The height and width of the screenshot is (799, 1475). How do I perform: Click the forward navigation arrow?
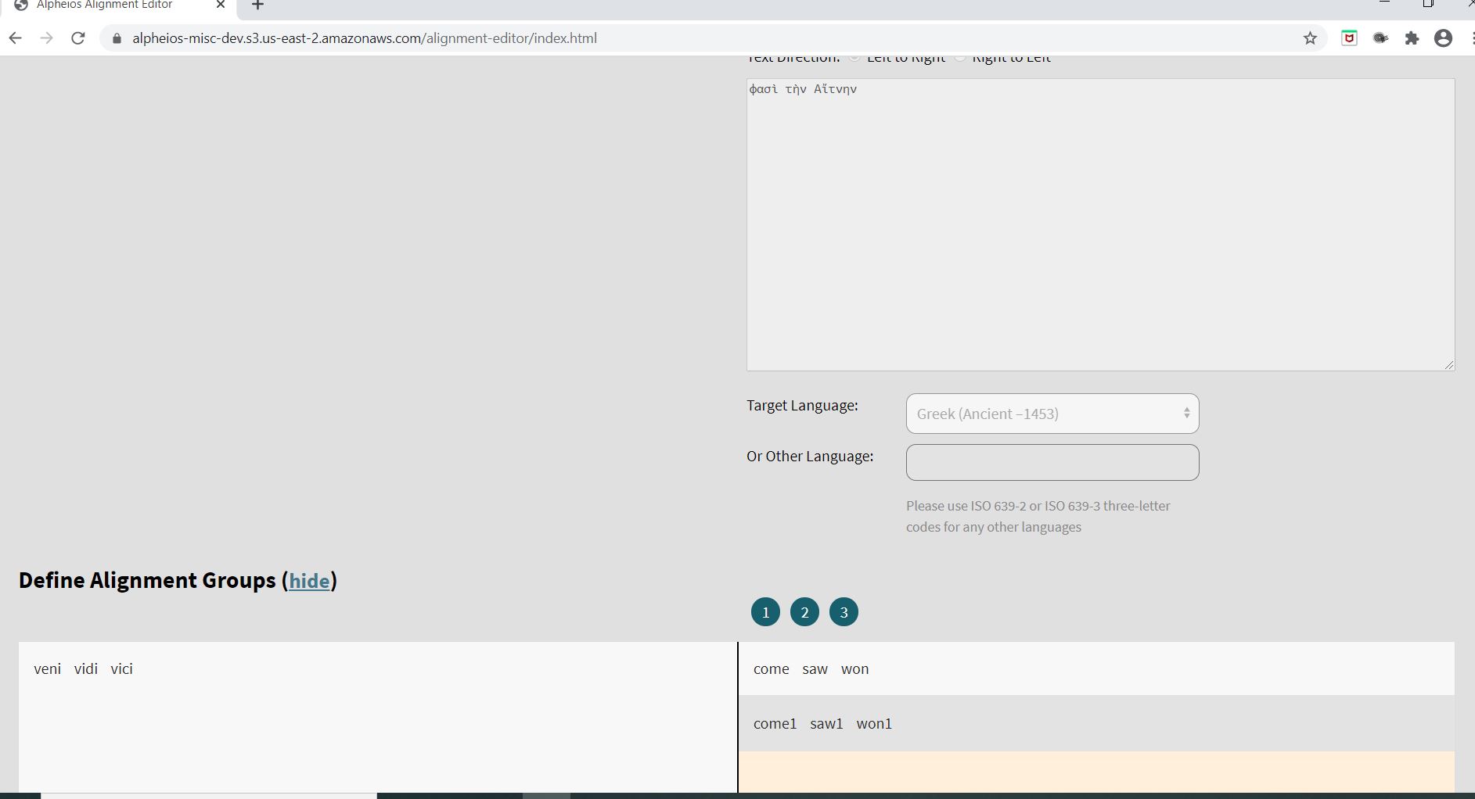pyautogui.click(x=47, y=38)
